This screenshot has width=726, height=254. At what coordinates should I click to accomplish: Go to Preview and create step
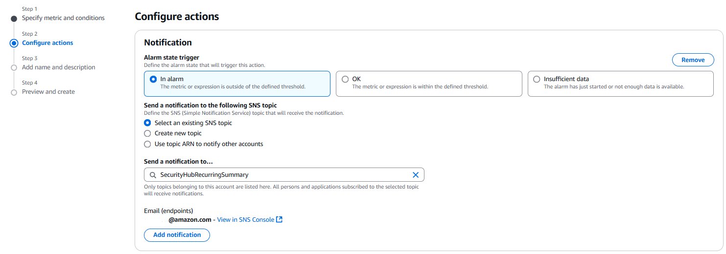pyautogui.click(x=48, y=91)
